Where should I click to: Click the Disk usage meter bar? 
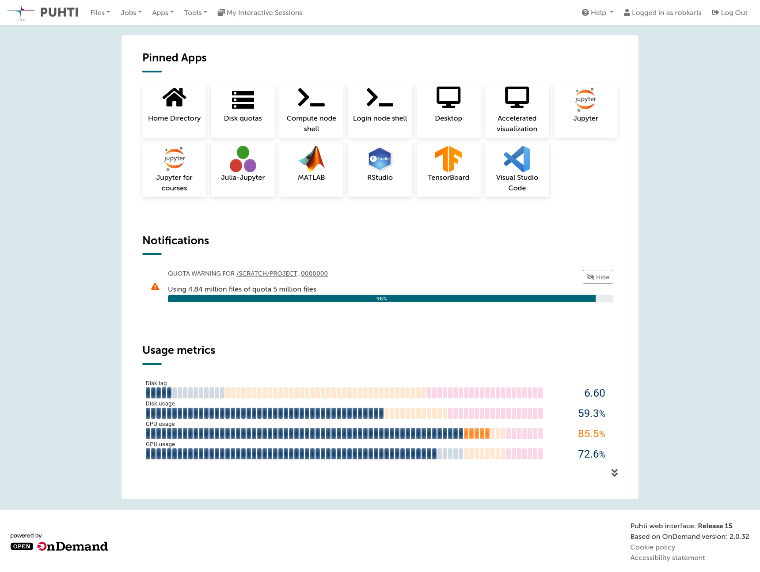point(344,413)
